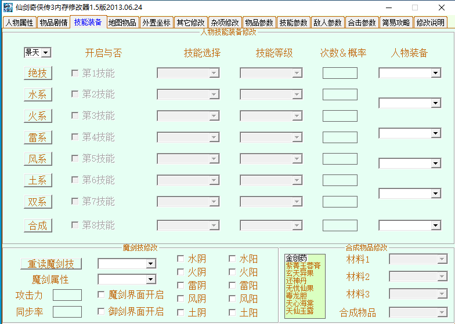Image resolution: width=455 pixels, height=324 pixels.
Task: Click the 双系 skill button
Action: click(x=38, y=202)
